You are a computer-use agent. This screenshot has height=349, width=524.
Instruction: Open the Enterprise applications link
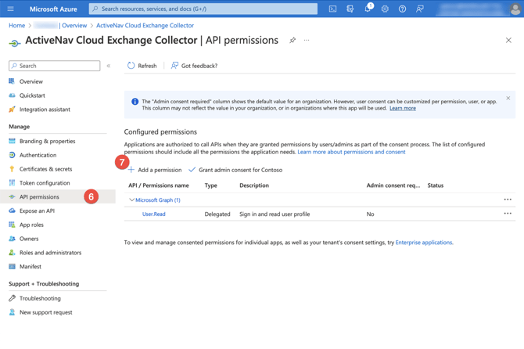tap(425, 243)
